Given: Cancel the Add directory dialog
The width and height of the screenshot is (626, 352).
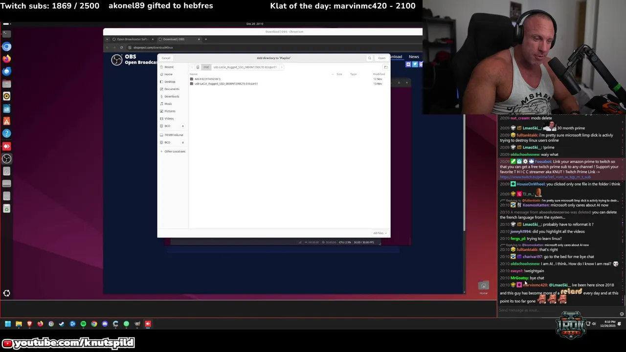Looking at the screenshot, I should tap(166, 58).
